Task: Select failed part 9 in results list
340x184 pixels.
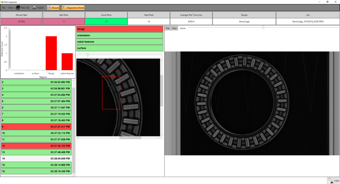Action: [x=38, y=127]
